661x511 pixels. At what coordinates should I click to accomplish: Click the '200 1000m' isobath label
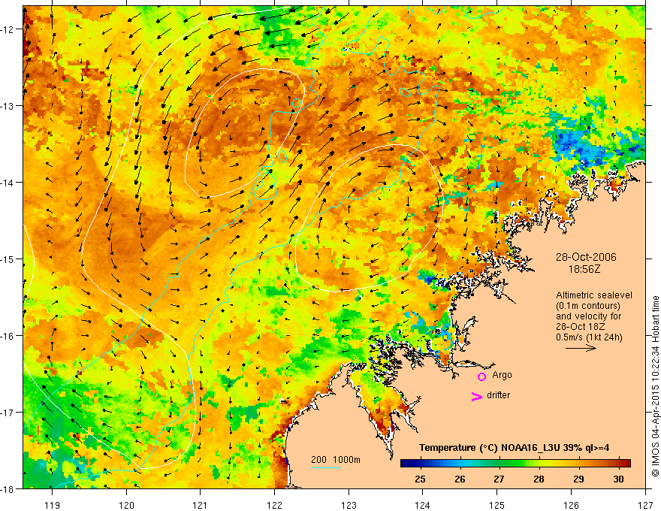[x=336, y=460]
